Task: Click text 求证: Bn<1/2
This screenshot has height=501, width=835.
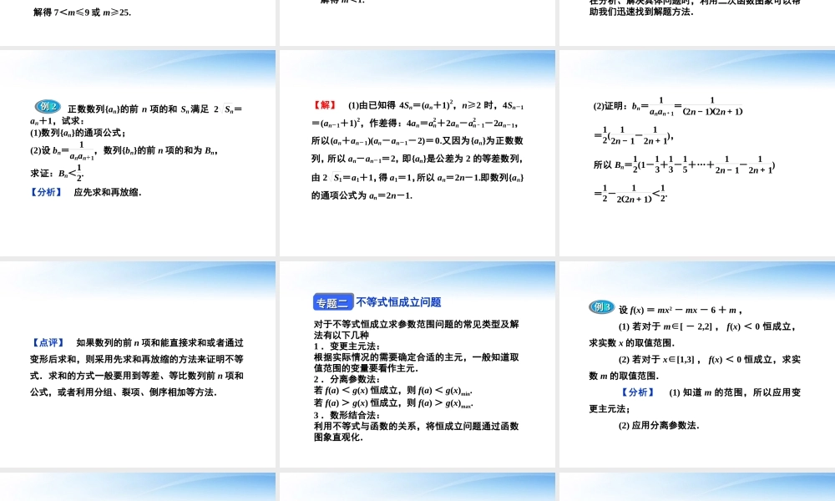Action: coord(57,173)
